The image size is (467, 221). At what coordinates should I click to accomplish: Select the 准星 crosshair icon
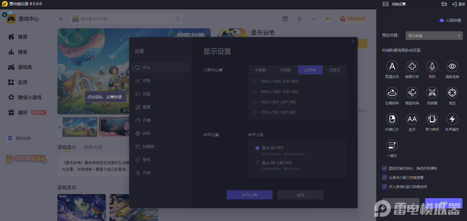click(x=452, y=92)
